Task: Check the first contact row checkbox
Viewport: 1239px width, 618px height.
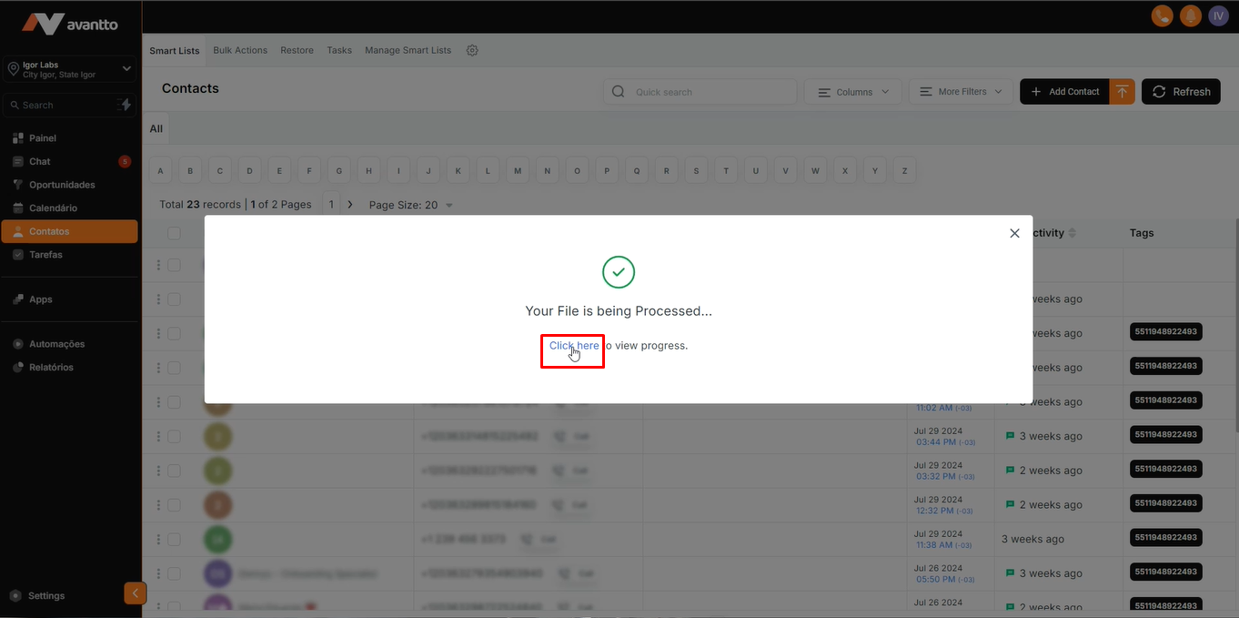Action: [174, 265]
